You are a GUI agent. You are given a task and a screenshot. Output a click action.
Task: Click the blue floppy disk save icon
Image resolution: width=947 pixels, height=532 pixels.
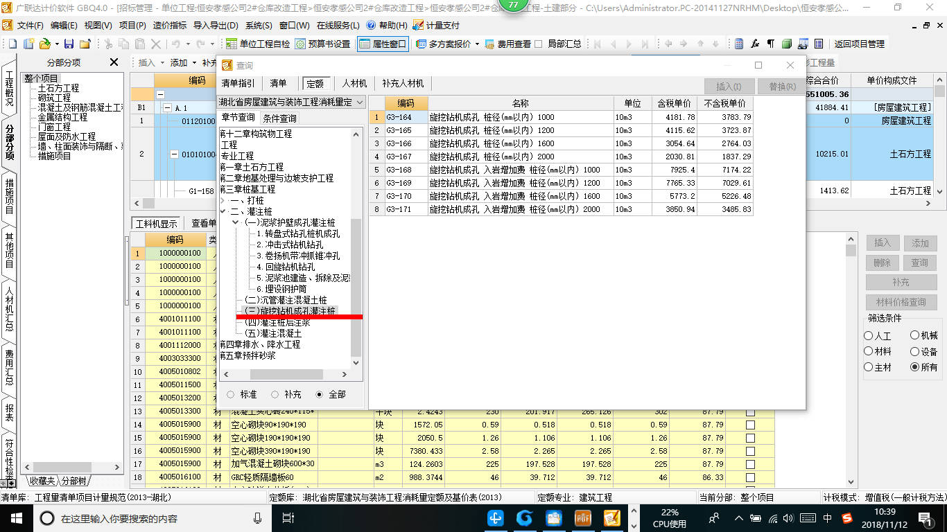coord(69,44)
